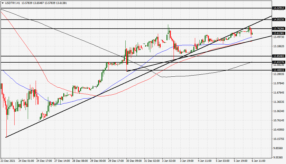Image resolution: width=286 pixels, height=164 pixels.
Task: Click the 29 Dec 17:00 time label
Action: point(116,161)
